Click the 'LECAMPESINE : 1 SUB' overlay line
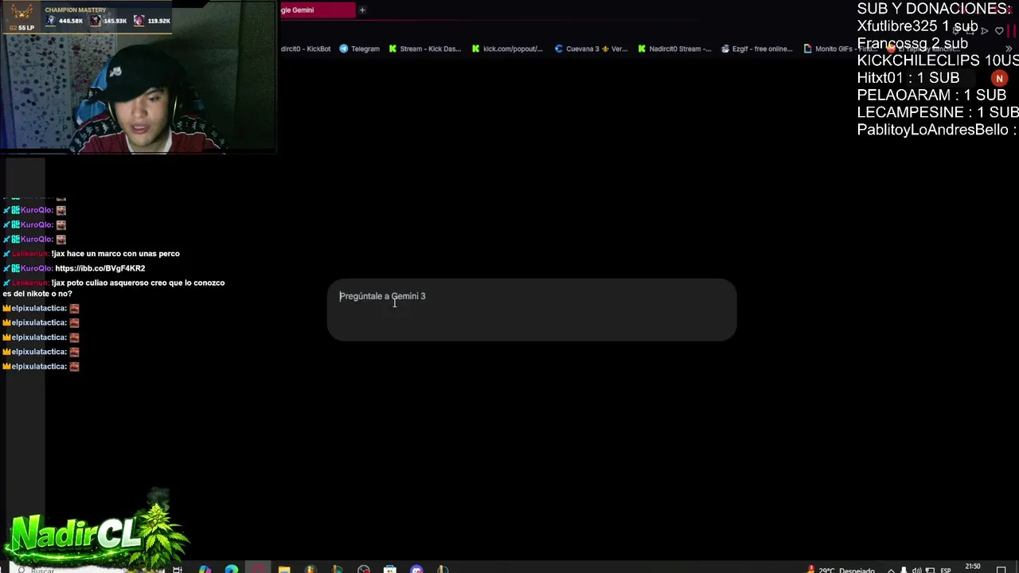The image size is (1019, 573). click(x=938, y=112)
